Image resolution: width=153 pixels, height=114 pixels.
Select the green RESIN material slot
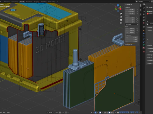(x=150, y=11)
